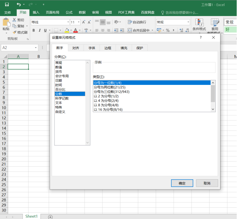Click decrease decimal icon

pos(187,30)
